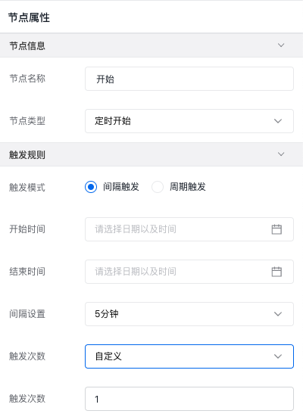Select the 周期触发 radio button

tap(158, 187)
